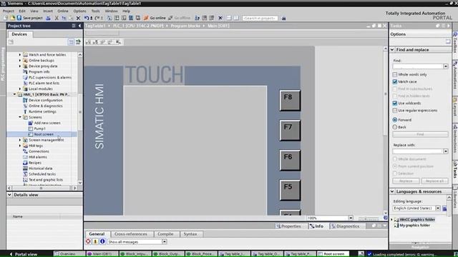The image size is (458, 257).
Task: Switch to the Compile tab
Action: click(x=165, y=234)
